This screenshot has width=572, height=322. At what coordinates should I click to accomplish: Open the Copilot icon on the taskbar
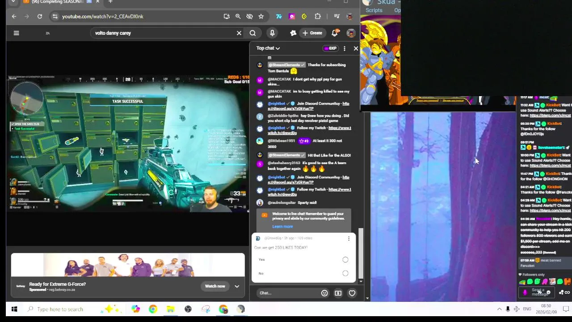click(x=135, y=309)
